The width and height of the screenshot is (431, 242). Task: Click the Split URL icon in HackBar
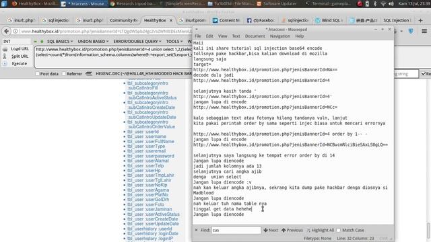click(5, 56)
